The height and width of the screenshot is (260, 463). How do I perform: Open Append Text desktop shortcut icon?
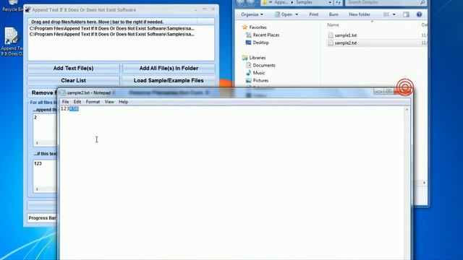(12, 41)
